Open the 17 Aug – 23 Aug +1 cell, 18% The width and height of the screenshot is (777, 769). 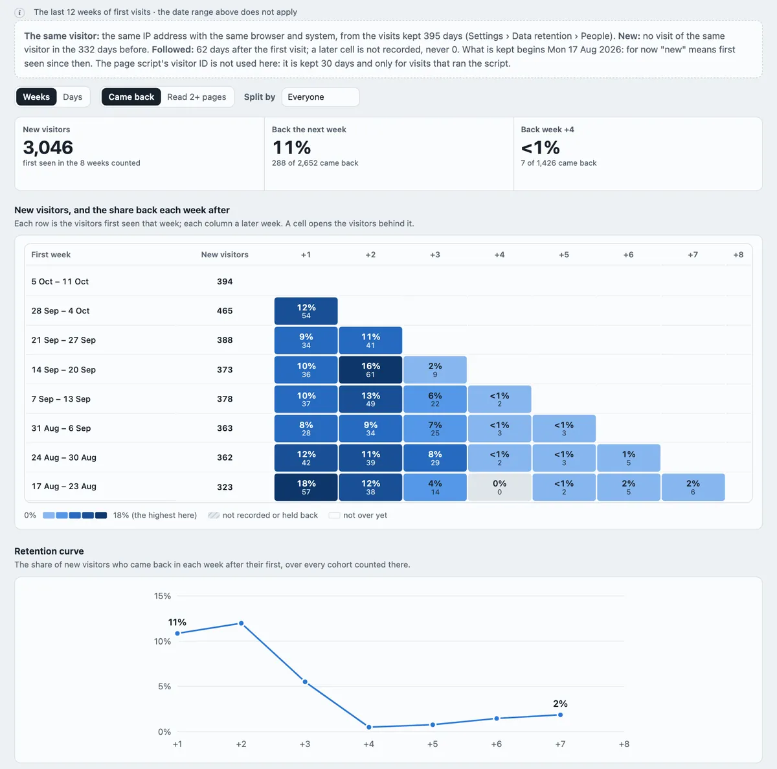(x=306, y=487)
